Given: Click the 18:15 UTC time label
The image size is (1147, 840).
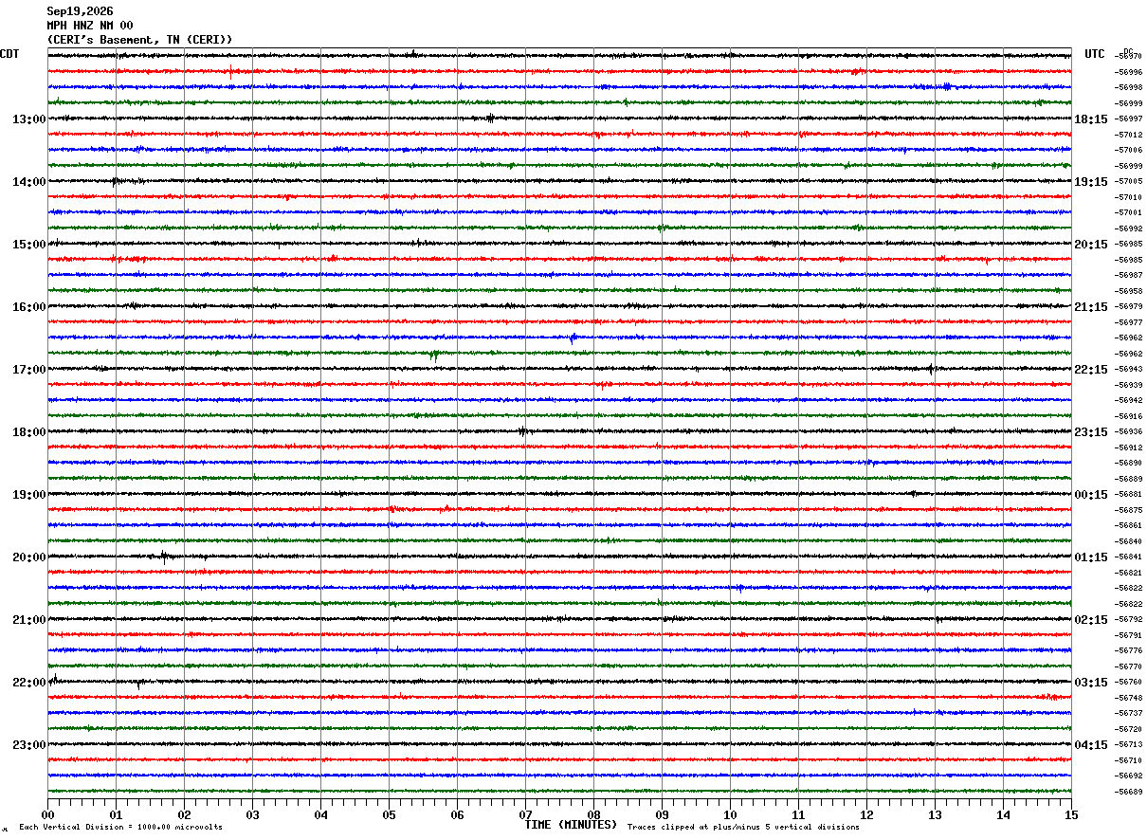Looking at the screenshot, I should coord(1091,119).
